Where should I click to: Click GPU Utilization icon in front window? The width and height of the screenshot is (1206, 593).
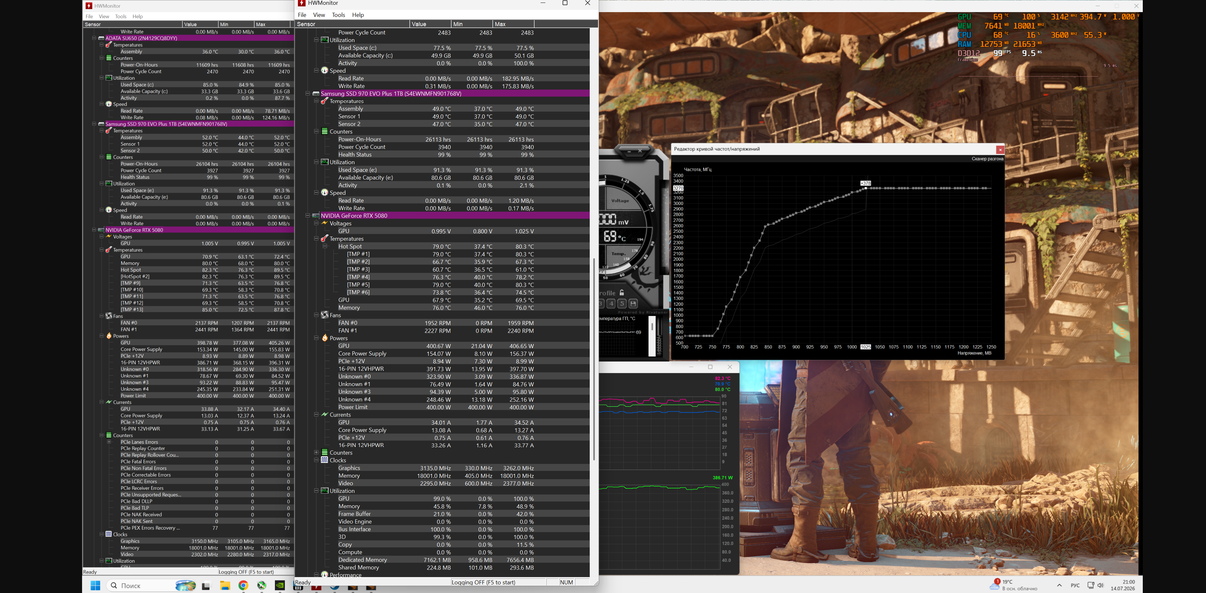pyautogui.click(x=324, y=491)
